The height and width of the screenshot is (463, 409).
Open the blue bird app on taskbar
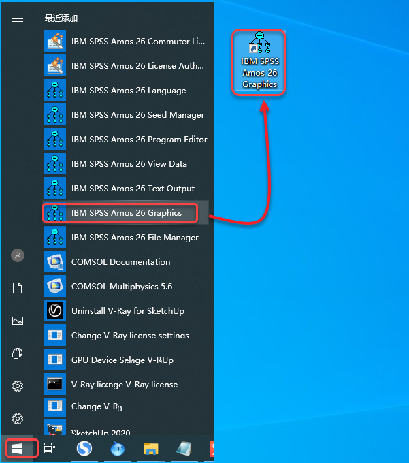[x=118, y=449]
